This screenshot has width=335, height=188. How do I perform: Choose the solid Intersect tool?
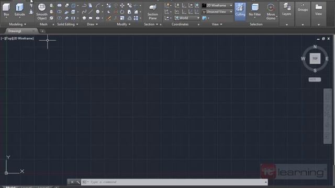click(x=59, y=18)
